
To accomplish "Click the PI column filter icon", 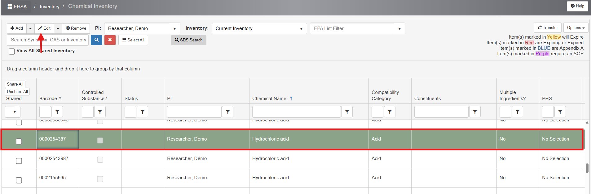I will tap(228, 112).
